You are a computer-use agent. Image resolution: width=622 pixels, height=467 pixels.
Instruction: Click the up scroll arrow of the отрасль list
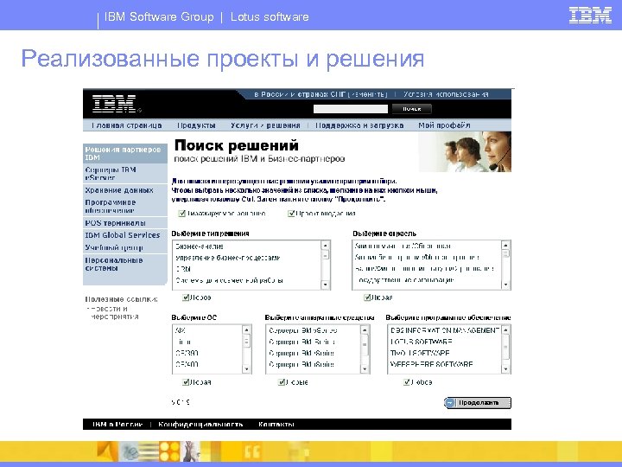point(505,246)
